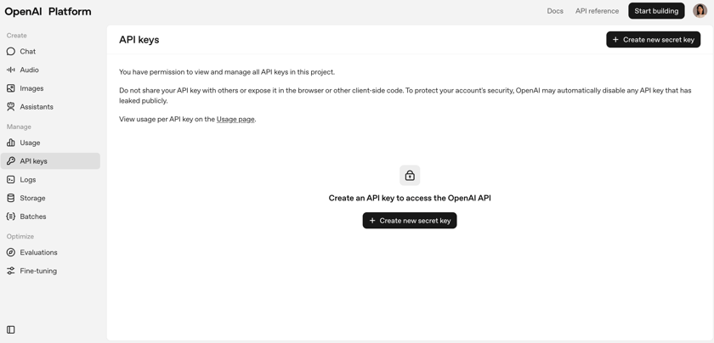Click the Batches braces icon

click(11, 216)
